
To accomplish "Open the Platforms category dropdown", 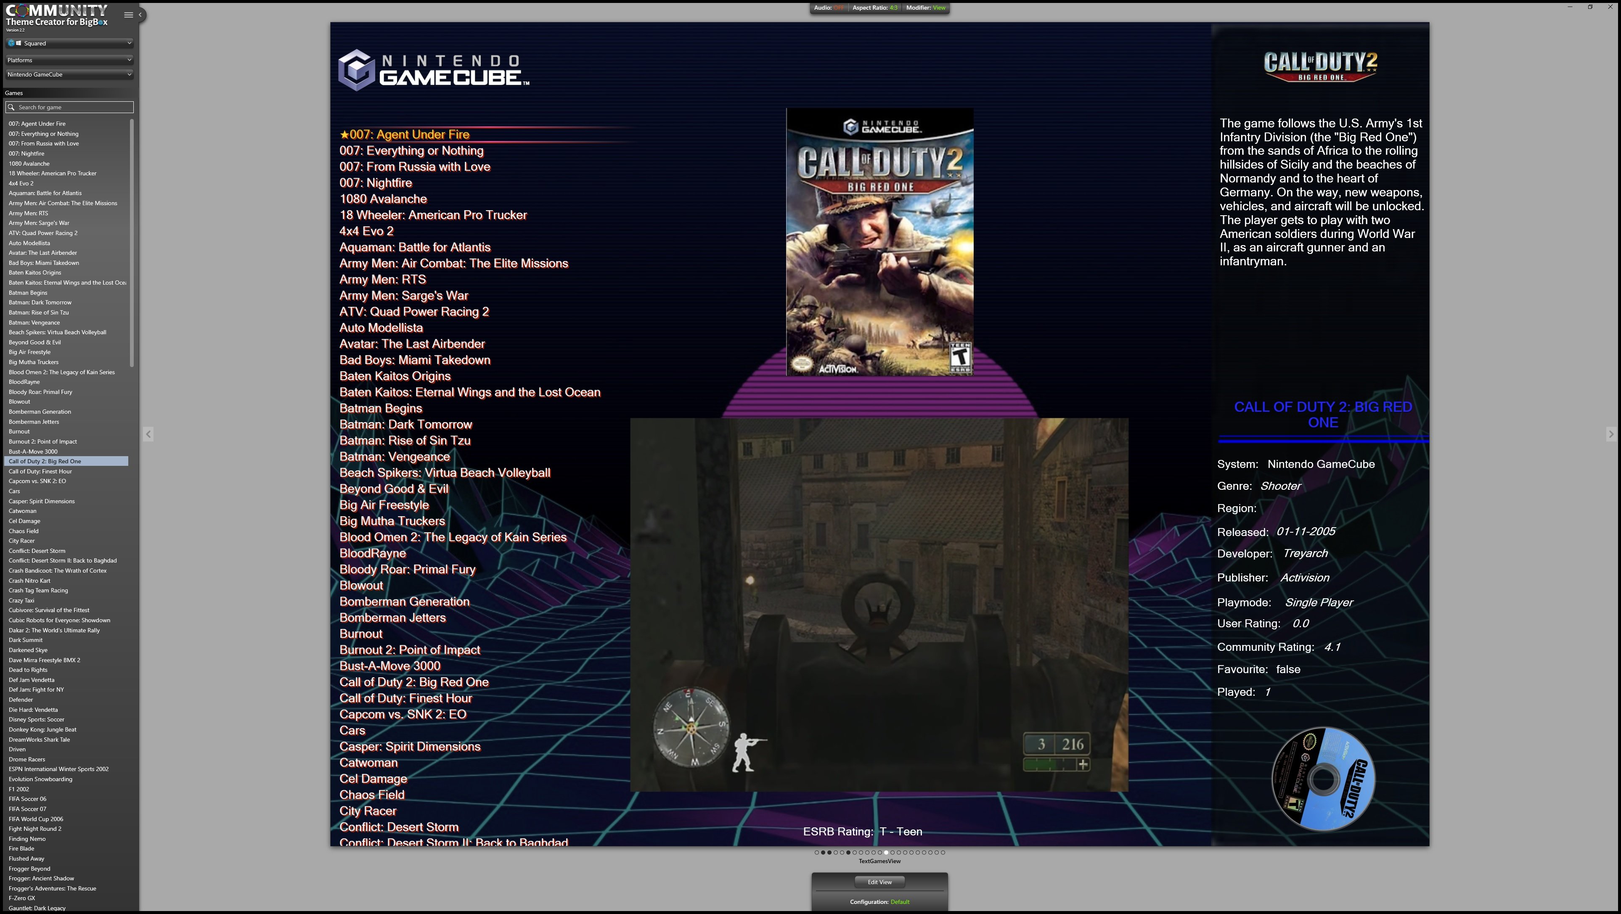I will point(69,61).
